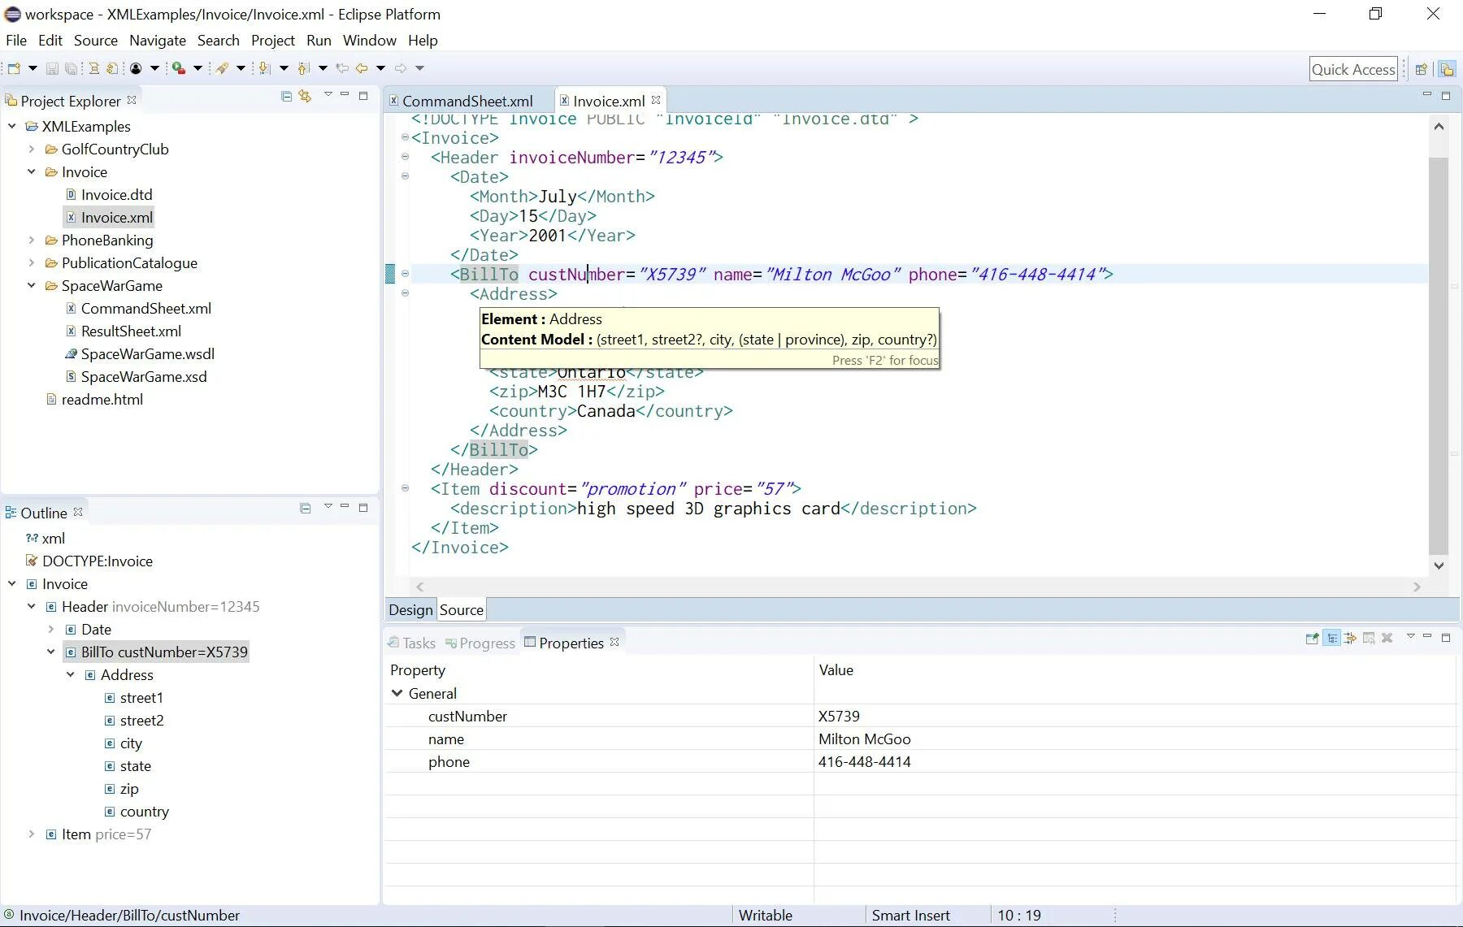Close the Project Explorer view tab
Viewport: 1463px width, 927px height.
132,100
